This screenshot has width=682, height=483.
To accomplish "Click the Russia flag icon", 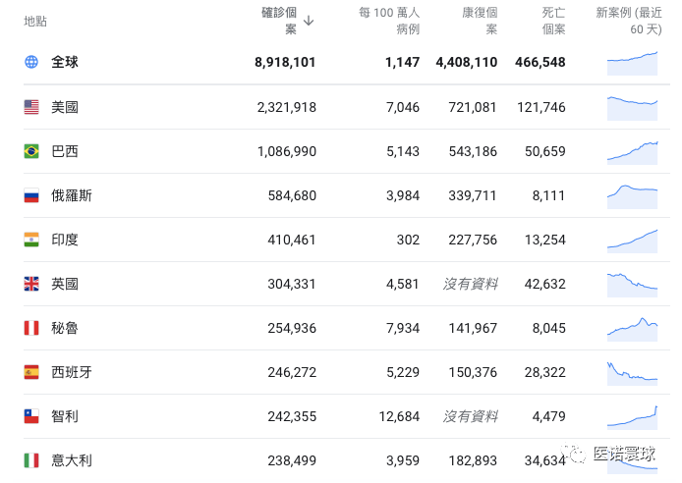I will click(31, 195).
